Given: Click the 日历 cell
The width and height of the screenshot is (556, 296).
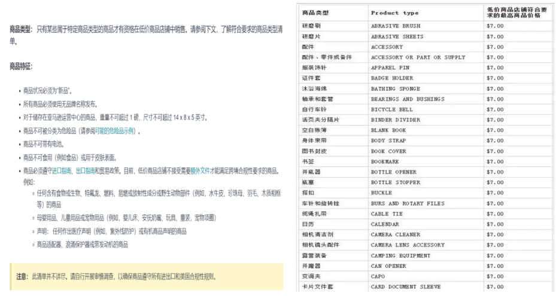Looking at the screenshot, I should pos(334,224).
